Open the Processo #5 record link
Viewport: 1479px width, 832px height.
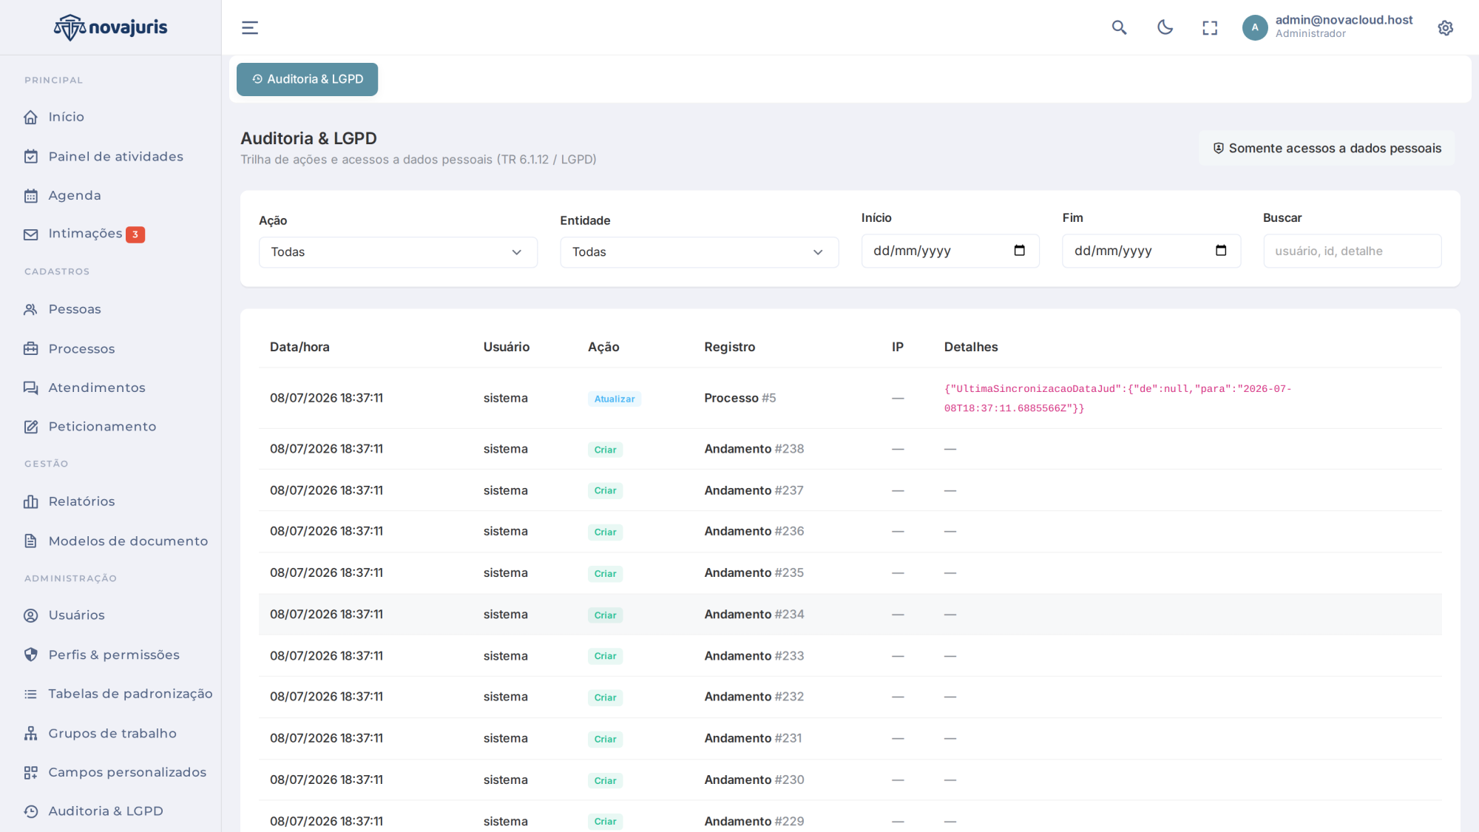(739, 398)
